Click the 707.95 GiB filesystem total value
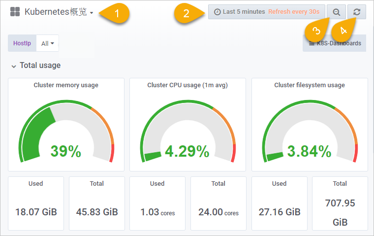The width and height of the screenshot is (374, 236). pyautogui.click(x=340, y=212)
